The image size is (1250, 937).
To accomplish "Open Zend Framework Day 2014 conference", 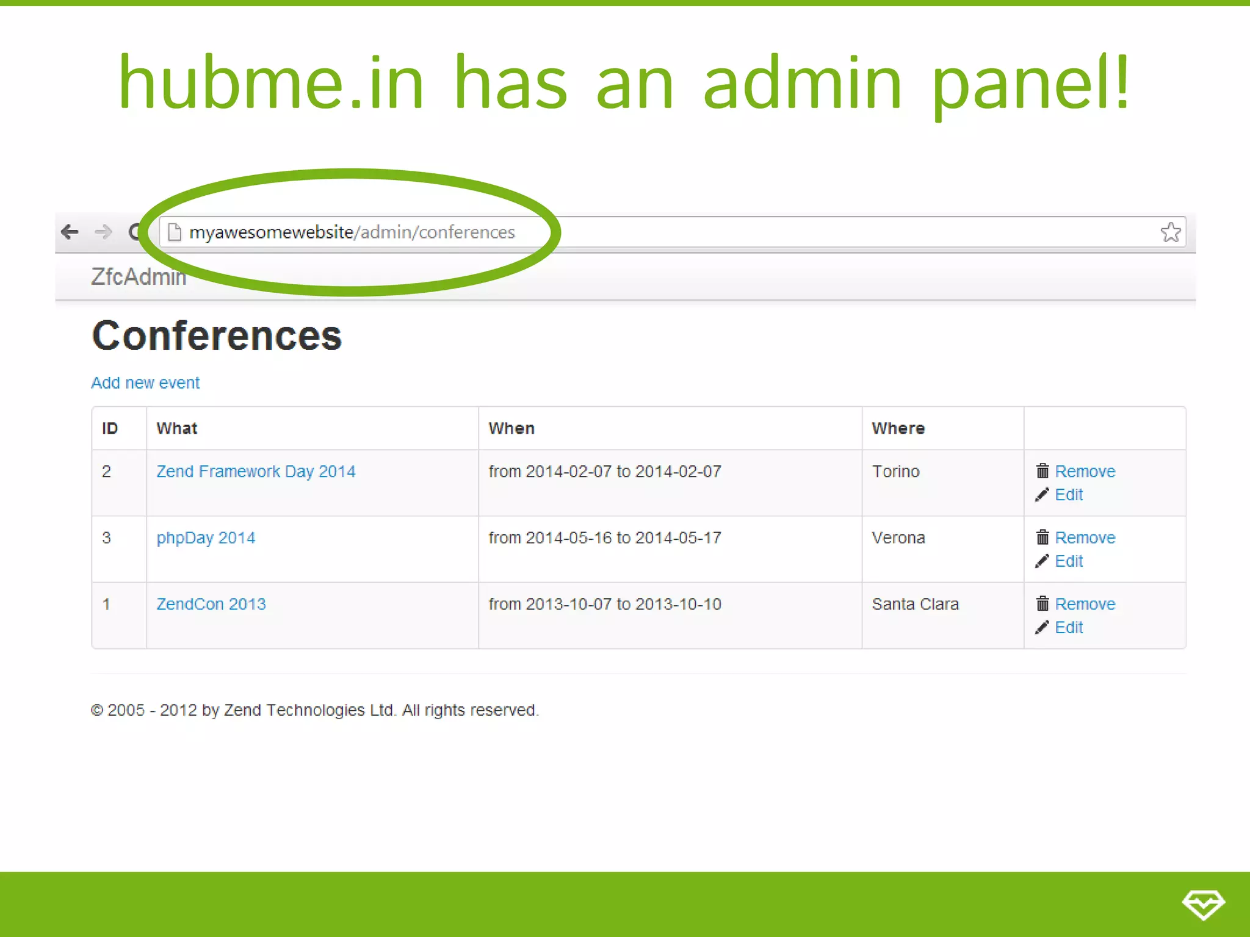I will pyautogui.click(x=256, y=472).
